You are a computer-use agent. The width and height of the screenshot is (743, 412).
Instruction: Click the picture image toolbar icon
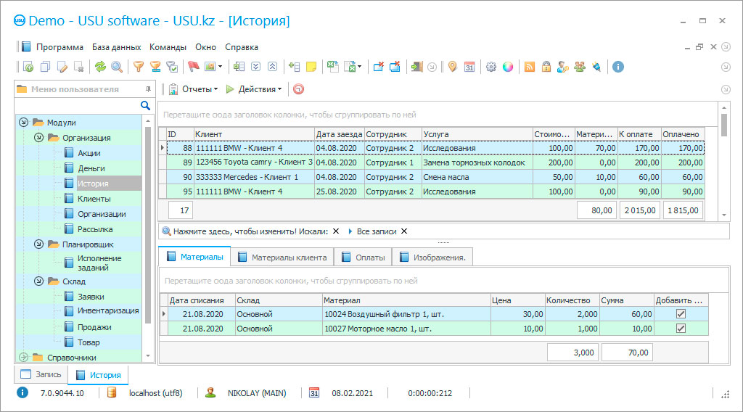pyautogui.click(x=210, y=67)
